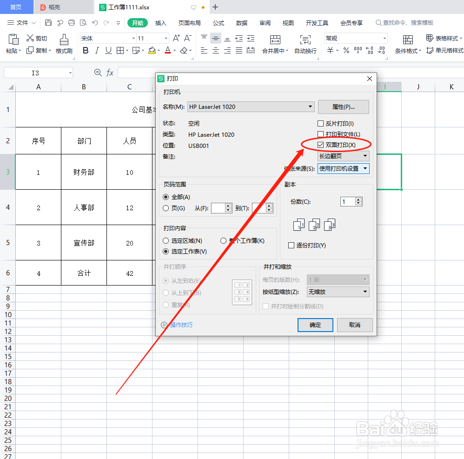Screen dimensions: 464x459
Task: Open the 公式 ribbon tab
Action: pos(219,23)
